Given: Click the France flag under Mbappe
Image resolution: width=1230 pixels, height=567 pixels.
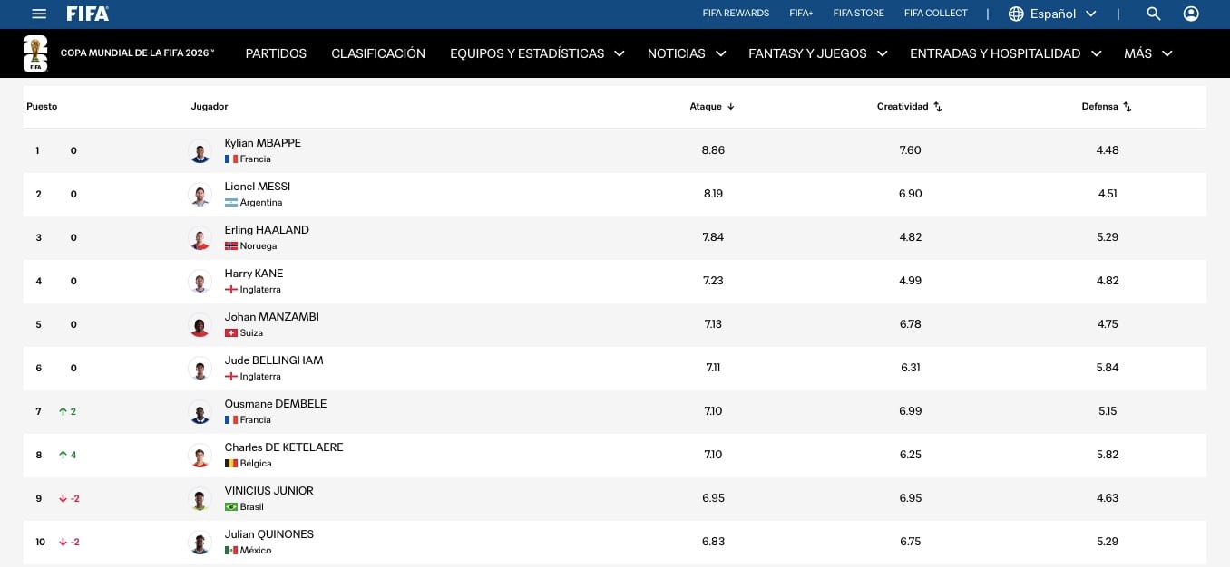Looking at the screenshot, I should tap(231, 159).
